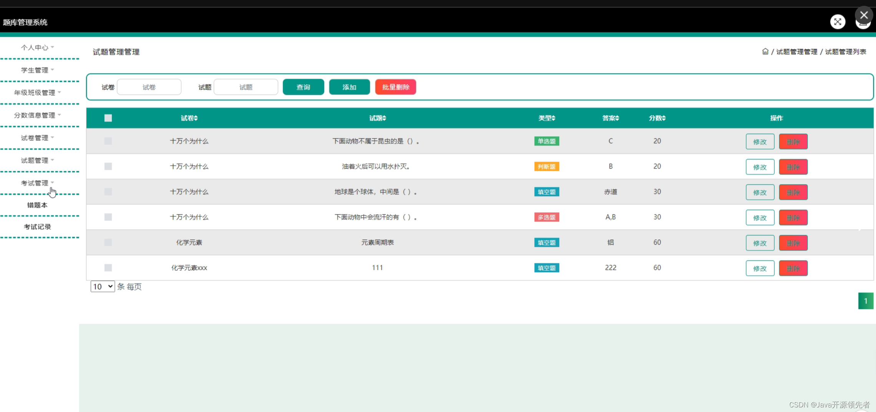Check the row for 化学元素xxx
876x412 pixels.
click(x=108, y=268)
